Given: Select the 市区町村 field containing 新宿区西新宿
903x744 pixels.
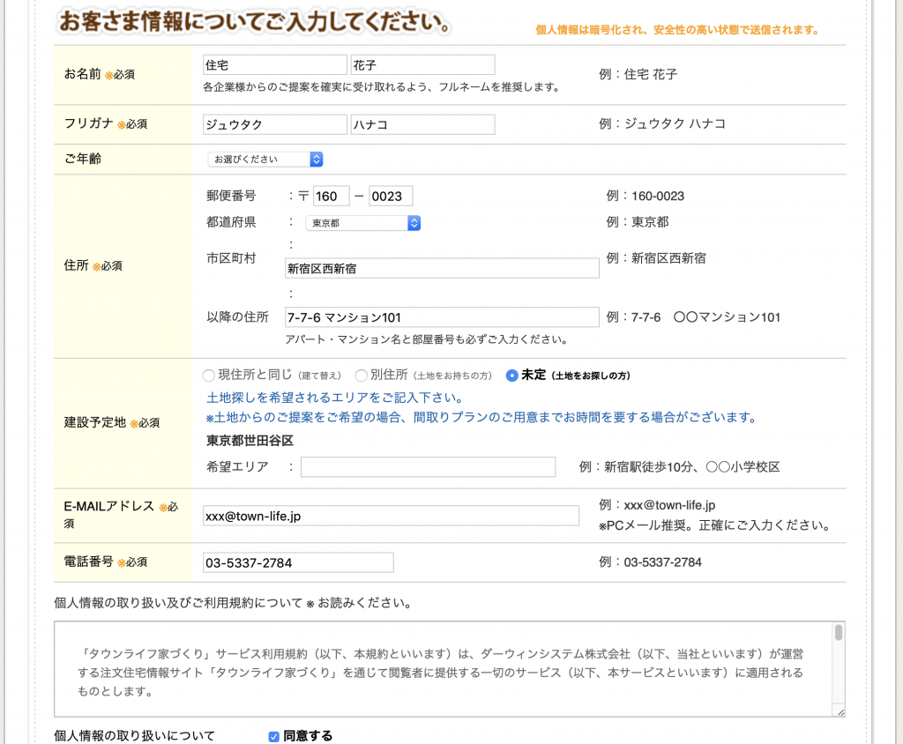Looking at the screenshot, I should pyautogui.click(x=442, y=268).
